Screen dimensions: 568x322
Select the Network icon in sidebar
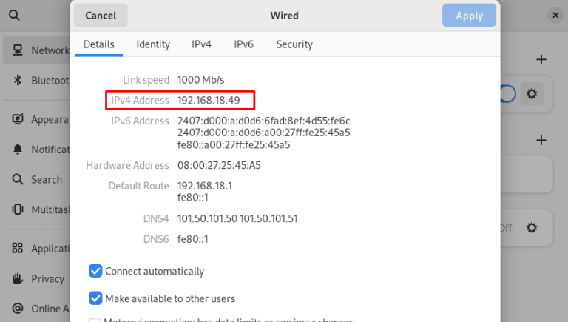click(x=18, y=51)
